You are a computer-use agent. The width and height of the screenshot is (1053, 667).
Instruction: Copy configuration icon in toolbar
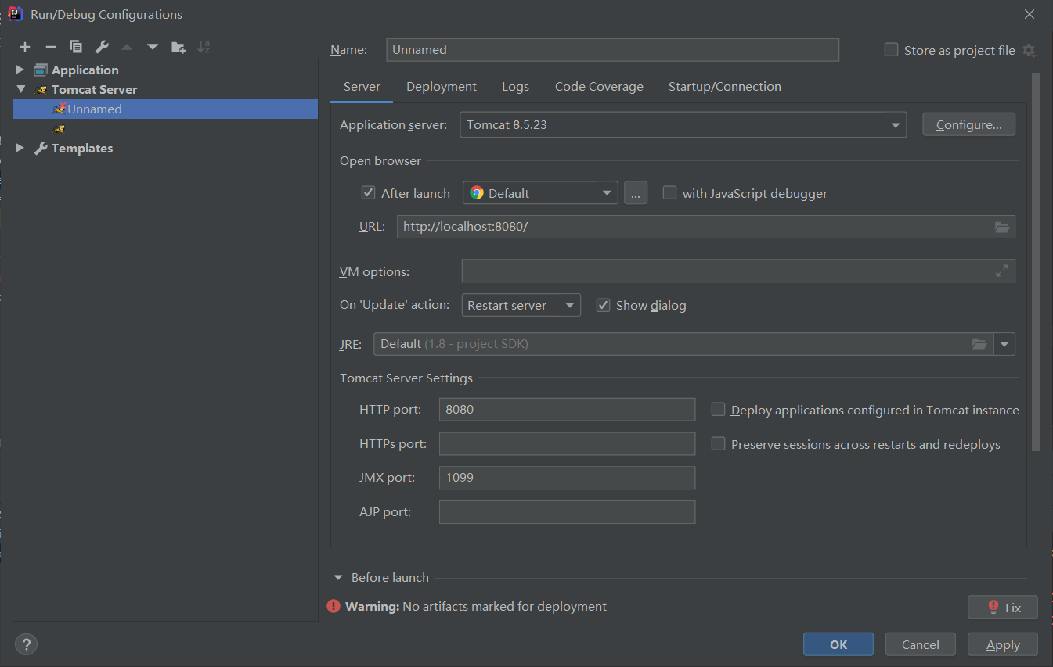click(76, 47)
